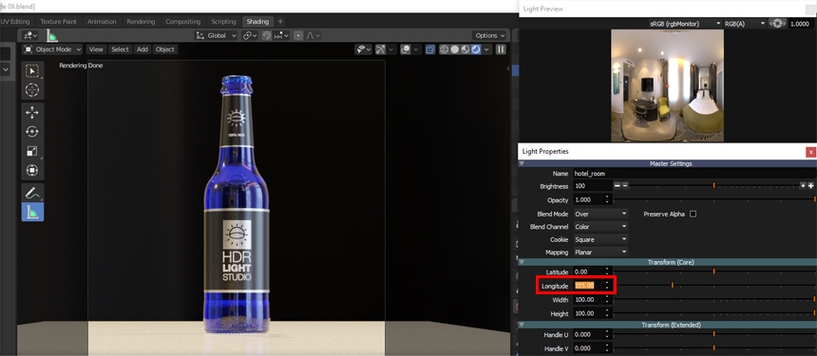The image size is (817, 356).
Task: Switch to rendered viewport shading
Action: (476, 49)
